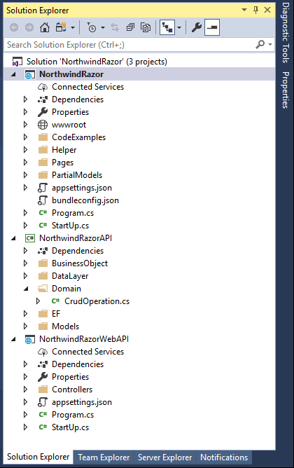Switch to Team Explorer tab
Image resolution: width=294 pixels, height=468 pixels.
coord(104,457)
